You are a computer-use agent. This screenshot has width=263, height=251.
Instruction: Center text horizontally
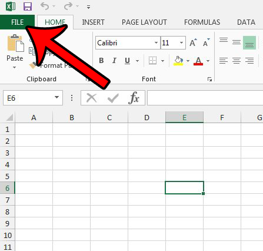click(237, 61)
